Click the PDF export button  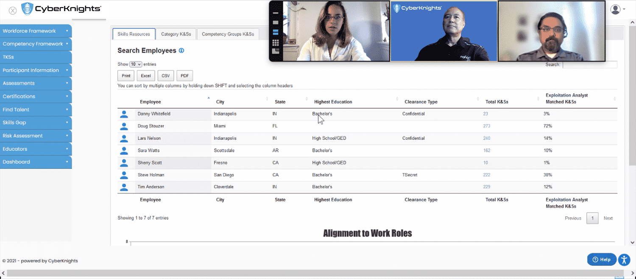(x=184, y=76)
